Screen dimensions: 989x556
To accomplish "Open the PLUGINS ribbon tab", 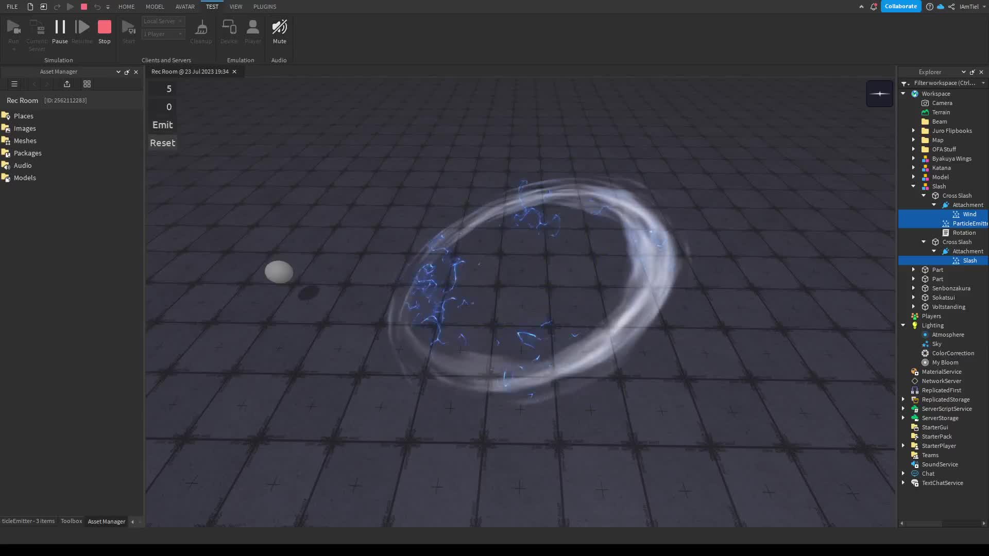I will click(x=265, y=7).
